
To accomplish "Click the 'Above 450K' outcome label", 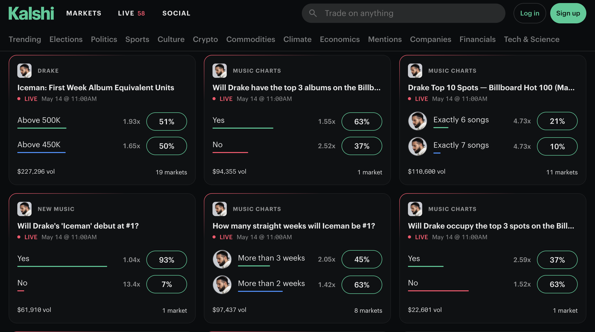I will click(39, 144).
